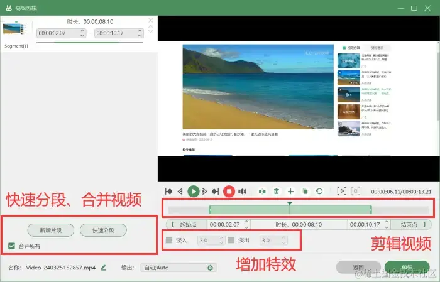The image size is (440, 282).
Task: Click the 00:00:06.11/00:00:13.21 time readout
Action: point(401,192)
